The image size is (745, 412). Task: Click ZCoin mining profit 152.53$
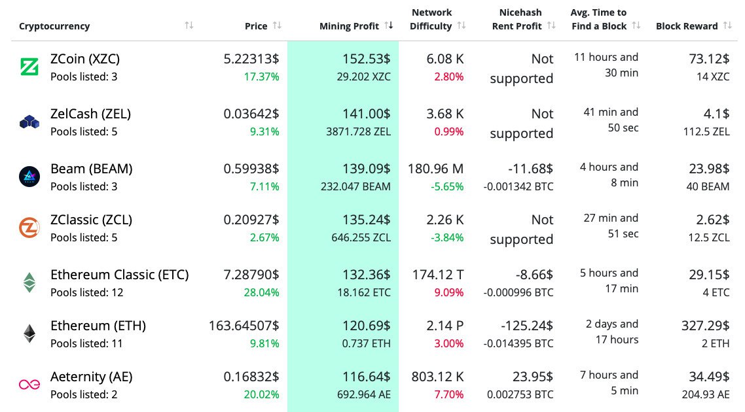(367, 59)
